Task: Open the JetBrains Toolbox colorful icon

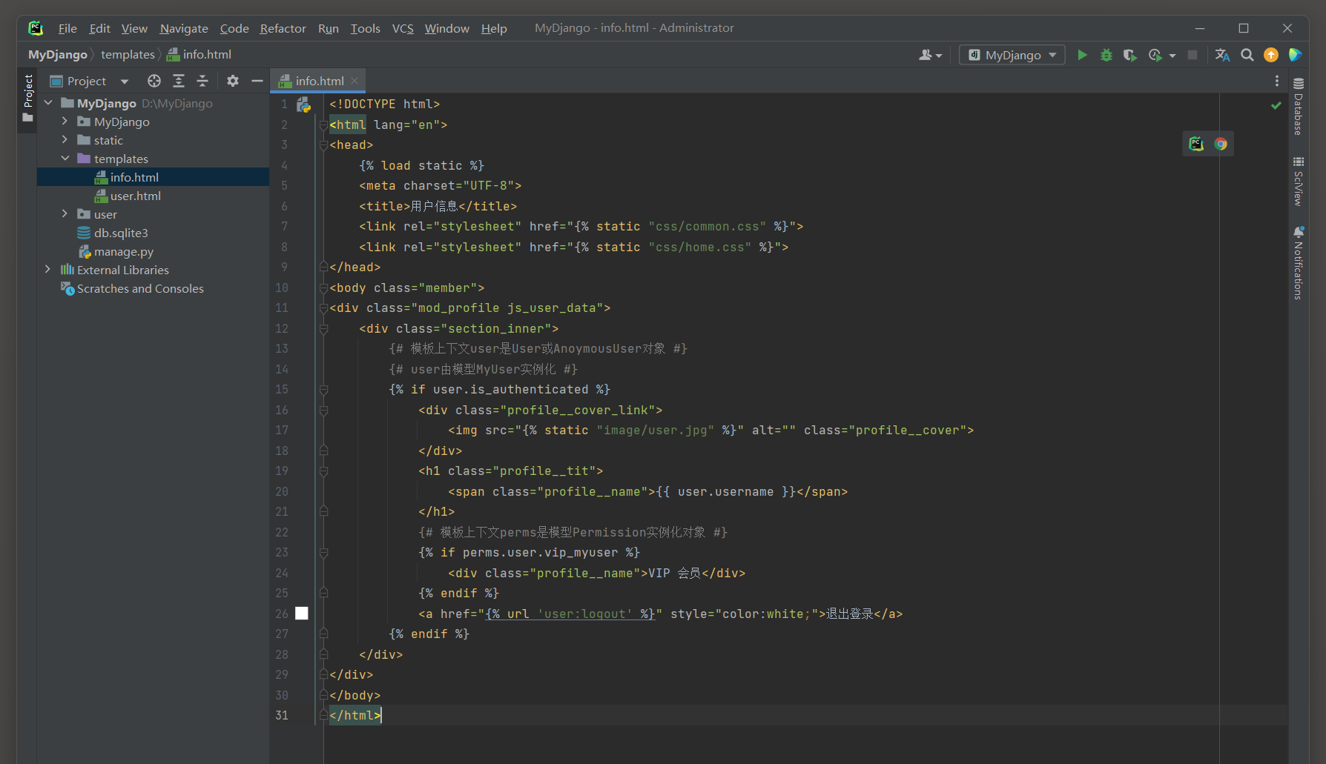Action: [1296, 55]
